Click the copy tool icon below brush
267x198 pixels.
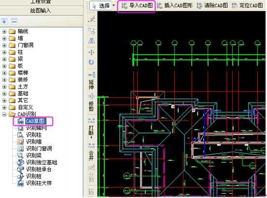[x=92, y=31]
